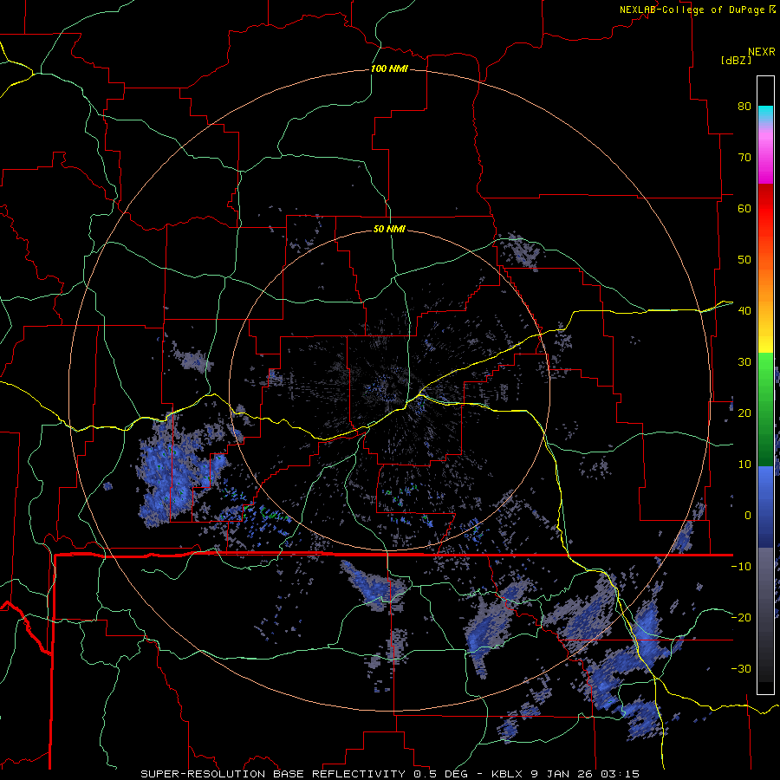Click the 80 dBZ scale value

point(744,106)
